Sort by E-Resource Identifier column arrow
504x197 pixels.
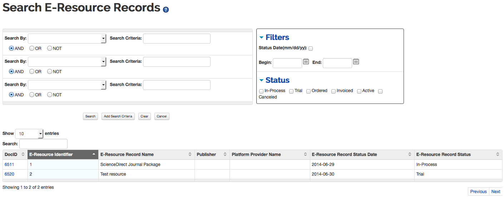(94, 154)
